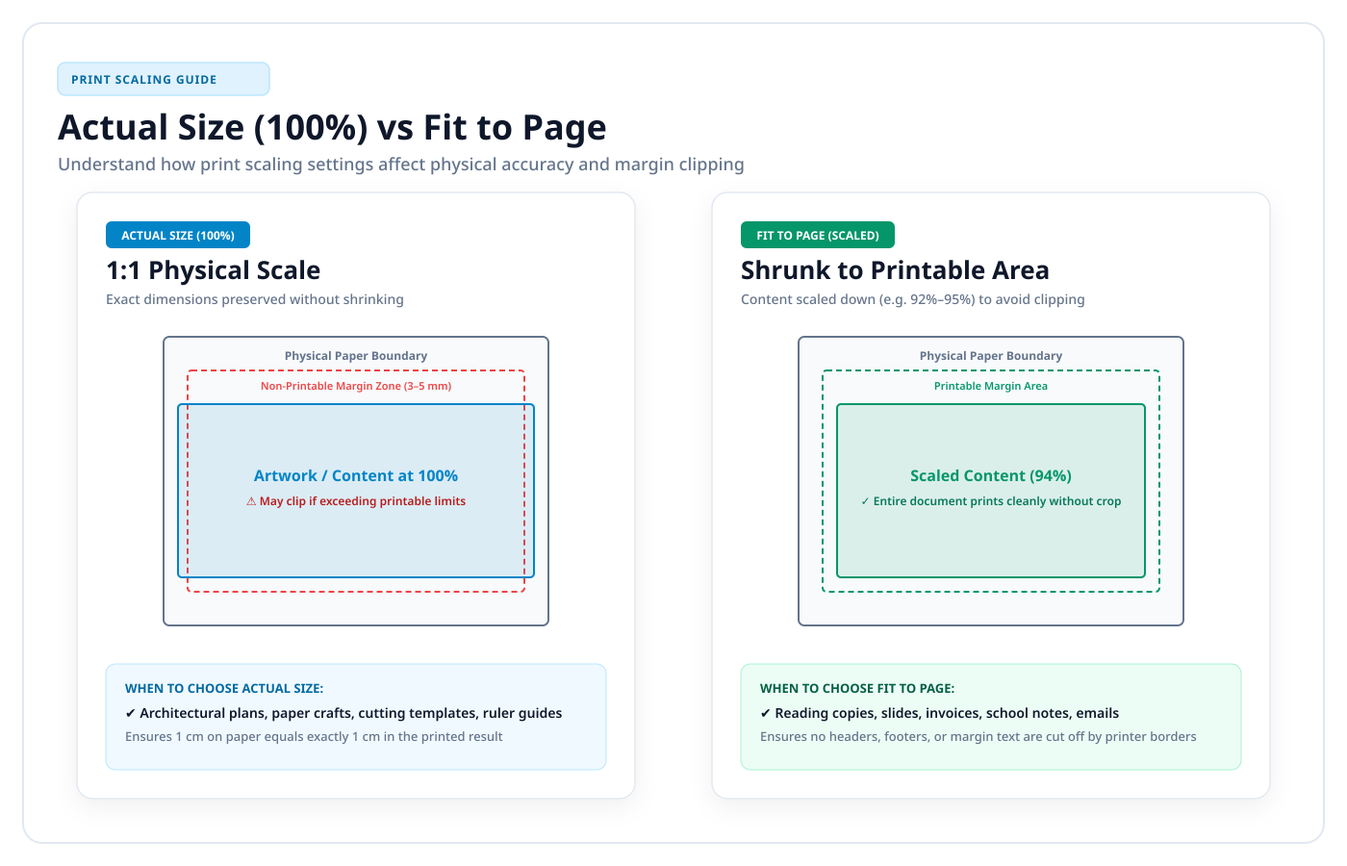Viewport: 1347px width, 866px height.
Task: Click the "Printable Margin Area" label
Action: click(991, 386)
